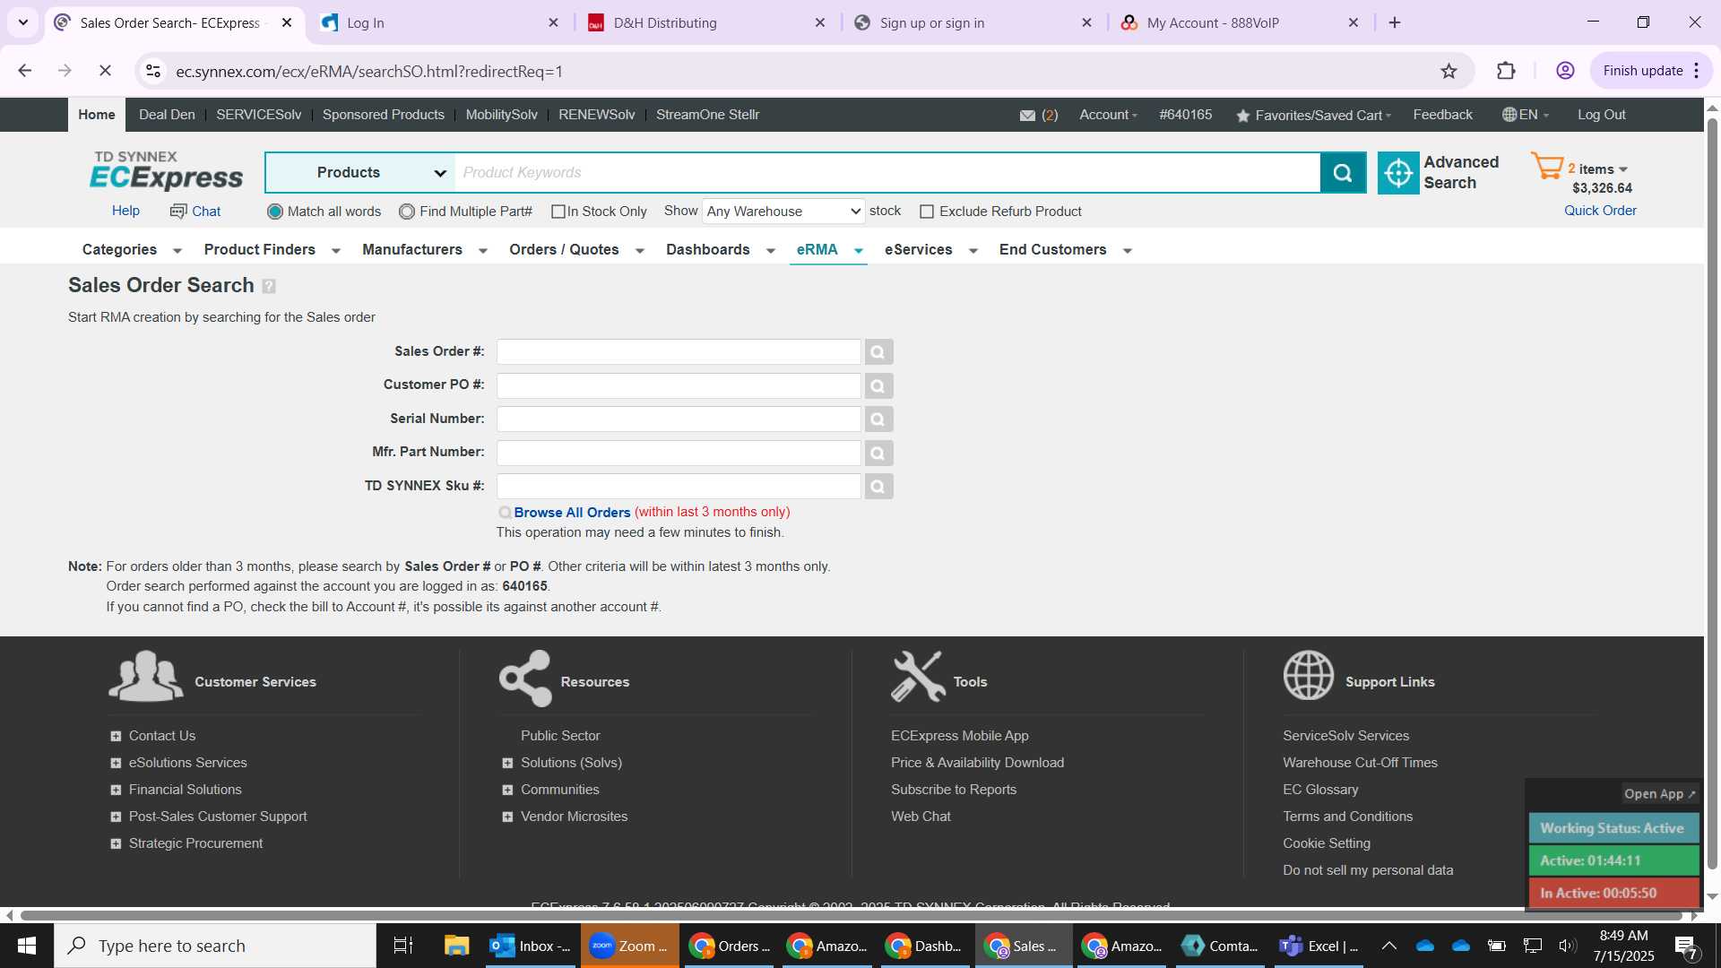Open the Home tab
This screenshot has width=1721, height=968.
[97, 115]
